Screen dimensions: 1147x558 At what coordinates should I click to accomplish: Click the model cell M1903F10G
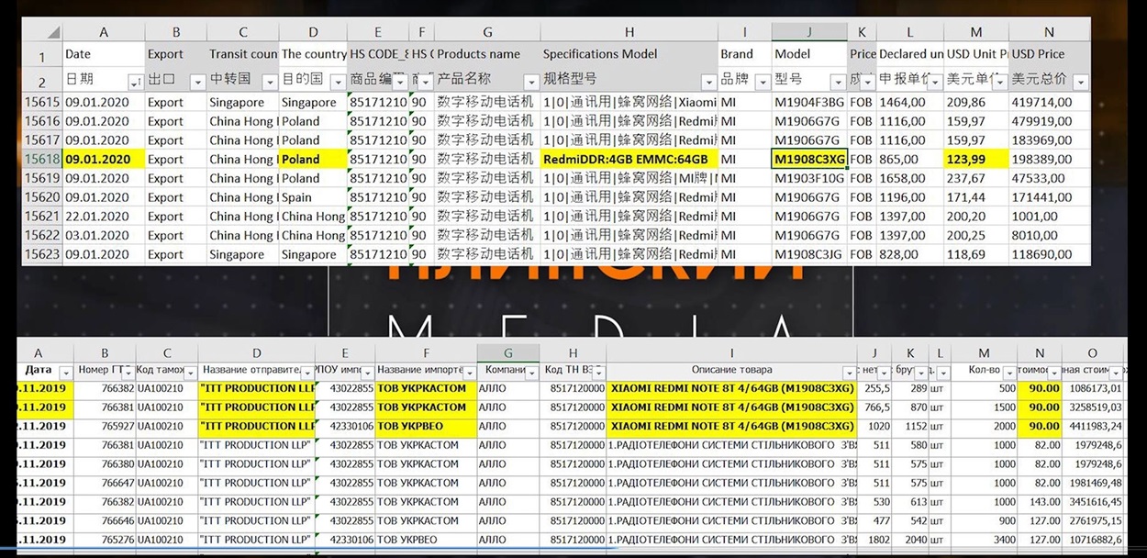(809, 178)
